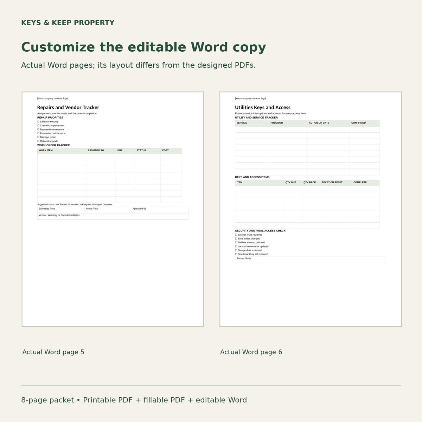This screenshot has width=422, height=422.
Task: Open the Actual Word page 5 thumbnail
Action: point(113,209)
